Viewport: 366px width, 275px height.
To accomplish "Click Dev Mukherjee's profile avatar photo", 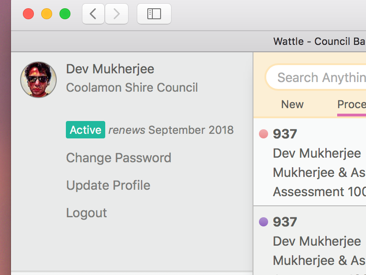I will 38,80.
